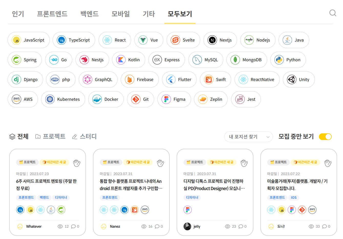Filter by Nestjs chip
This screenshot has width=343, height=239.
point(92,60)
